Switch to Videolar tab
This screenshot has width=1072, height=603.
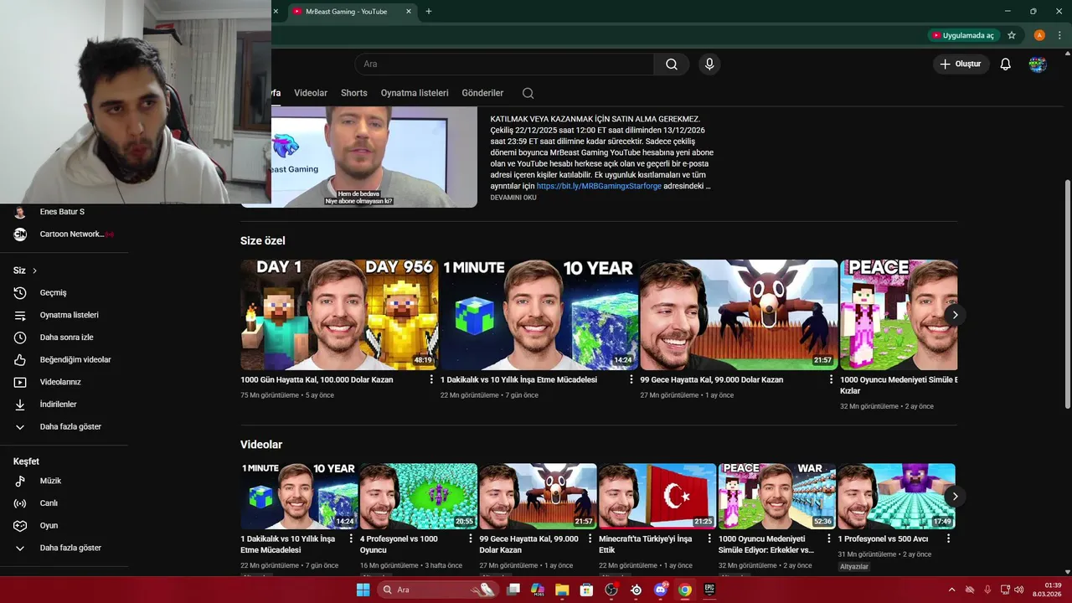(311, 93)
